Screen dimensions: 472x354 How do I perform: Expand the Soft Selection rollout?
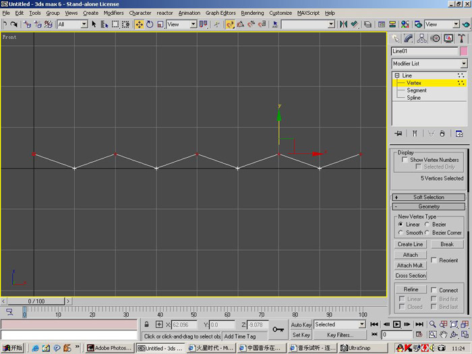point(429,197)
